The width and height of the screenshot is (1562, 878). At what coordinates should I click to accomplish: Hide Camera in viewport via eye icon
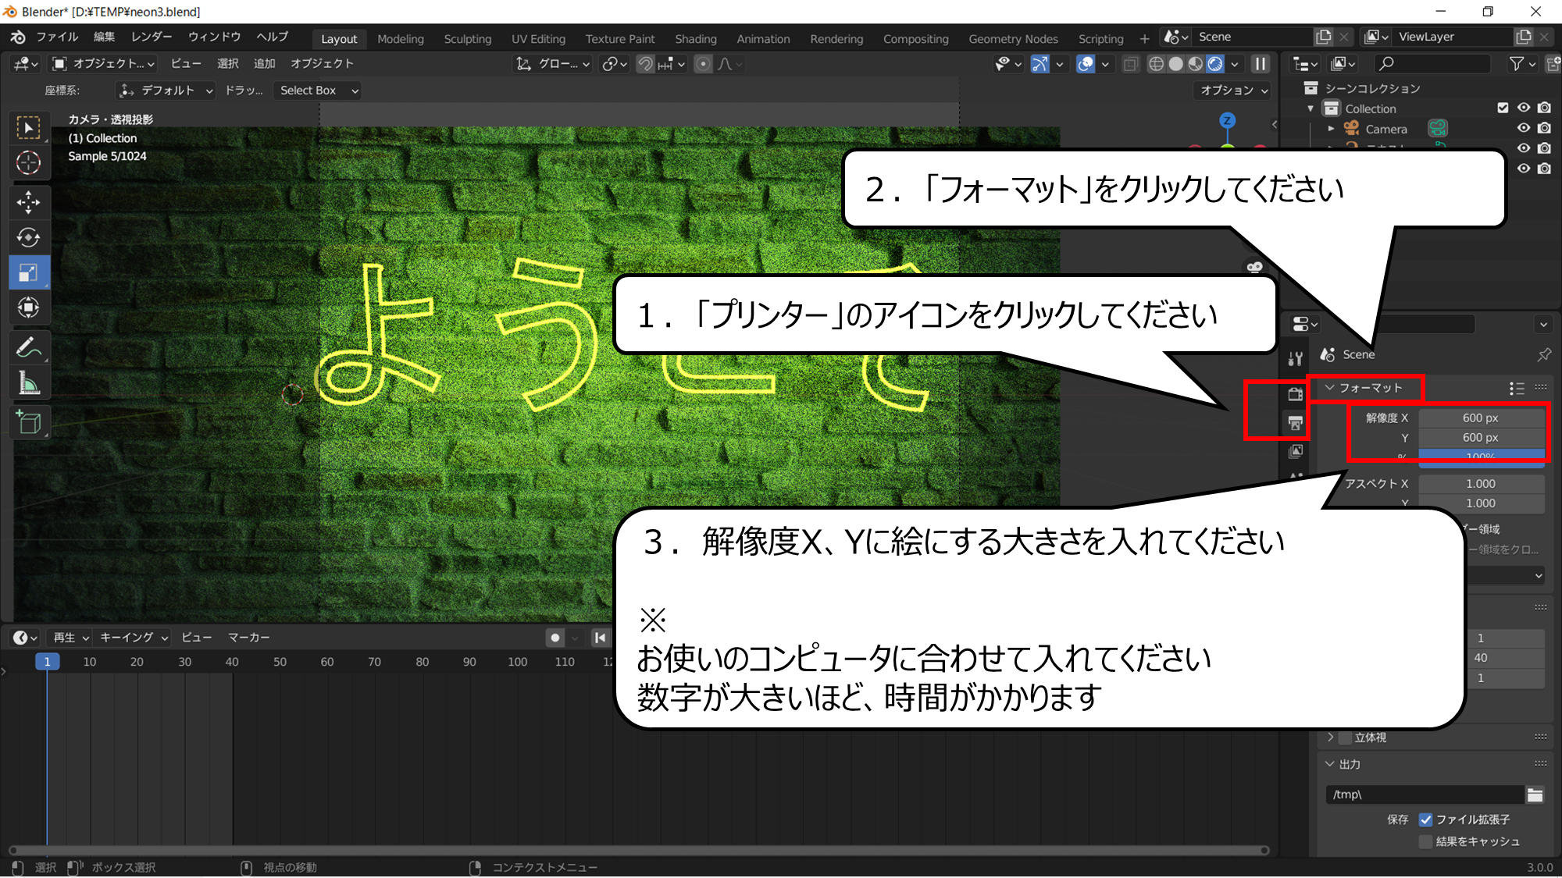[1524, 128]
